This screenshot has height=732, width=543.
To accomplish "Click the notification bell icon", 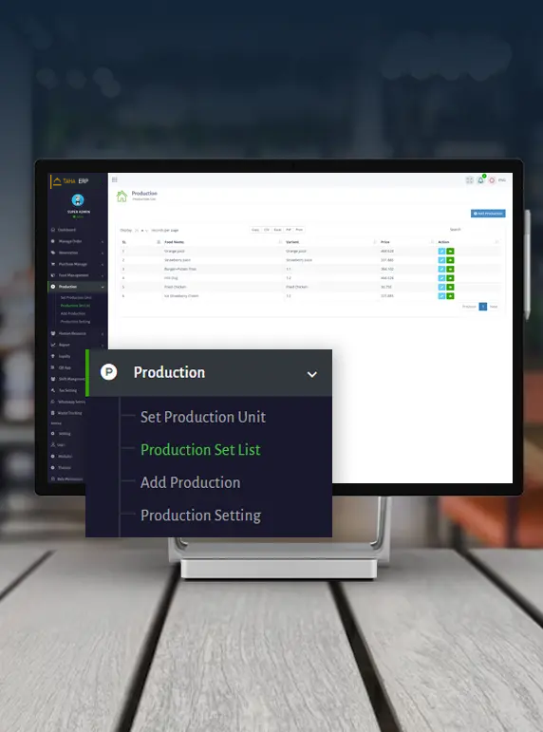I will [x=480, y=180].
